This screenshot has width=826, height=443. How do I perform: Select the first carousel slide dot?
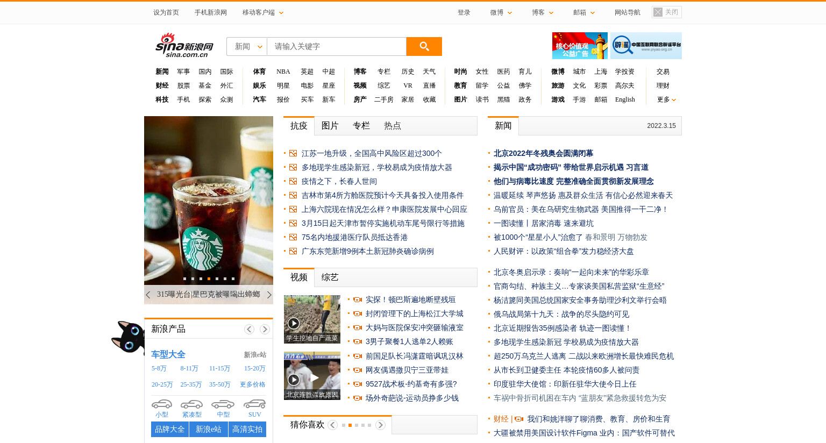pos(184,278)
